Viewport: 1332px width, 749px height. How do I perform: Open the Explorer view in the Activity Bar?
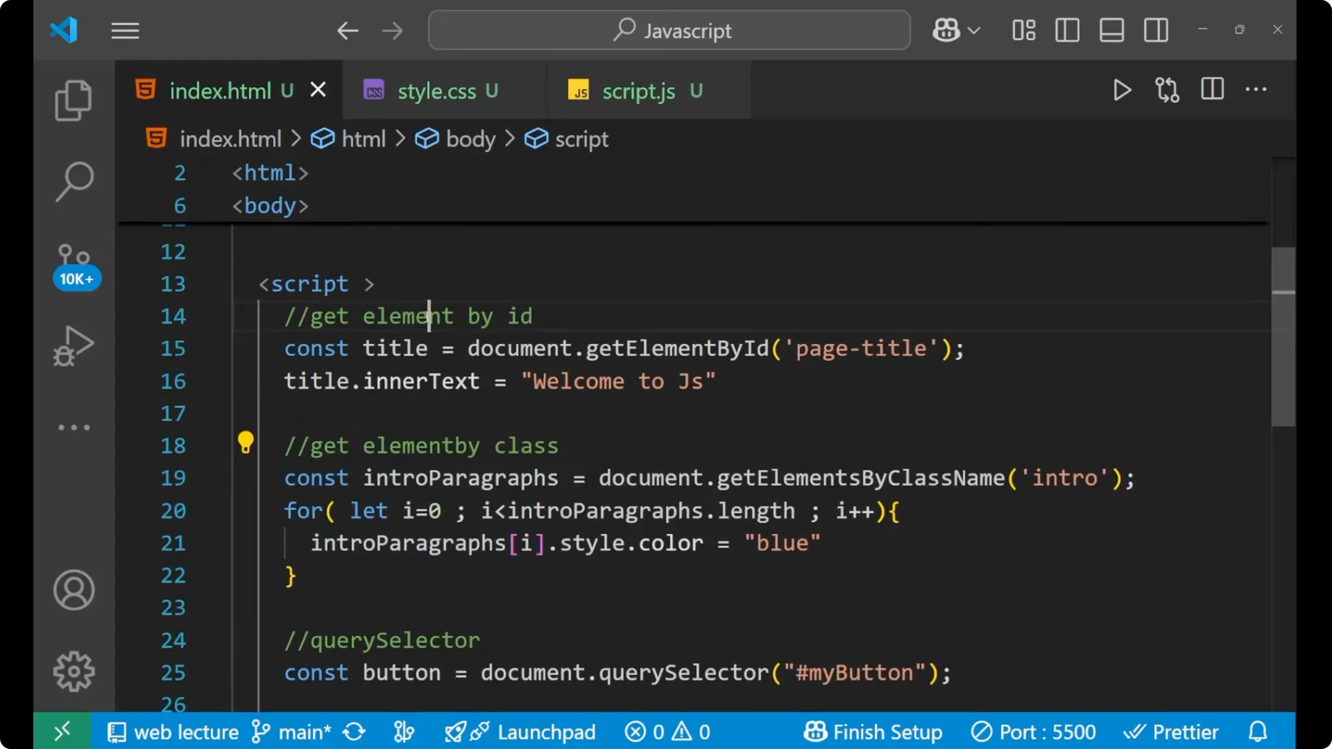point(73,101)
